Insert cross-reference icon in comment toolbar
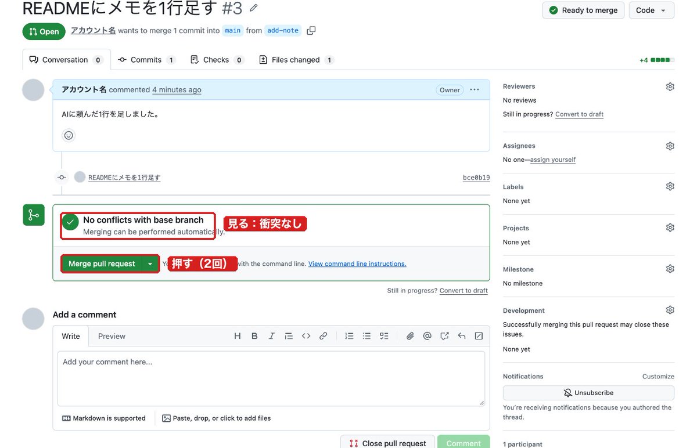The width and height of the screenshot is (697, 448). pos(445,336)
